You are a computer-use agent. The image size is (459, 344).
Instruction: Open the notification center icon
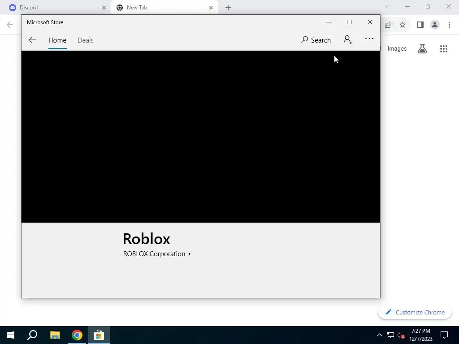(x=444, y=335)
